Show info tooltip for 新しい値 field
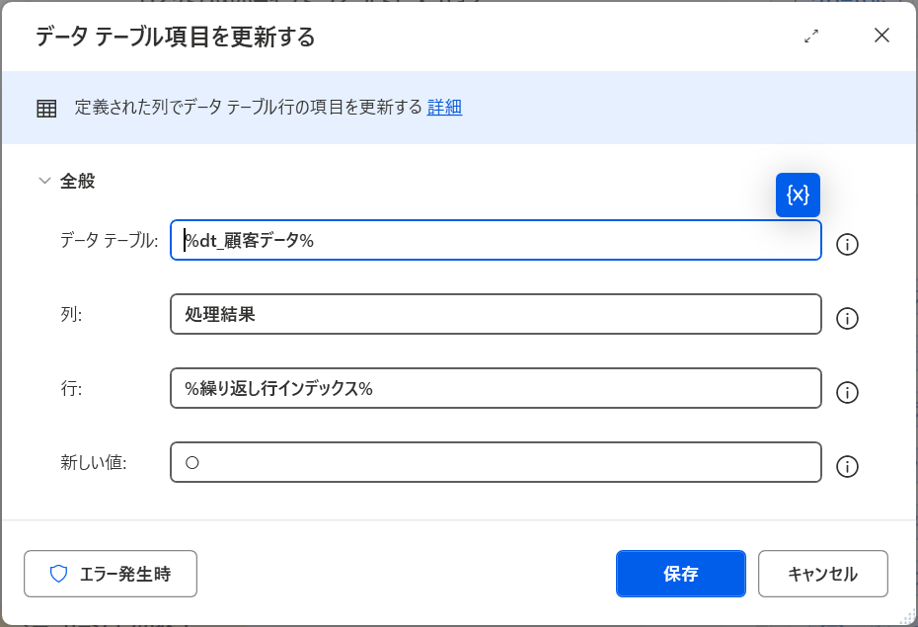The width and height of the screenshot is (918, 627). (x=847, y=467)
